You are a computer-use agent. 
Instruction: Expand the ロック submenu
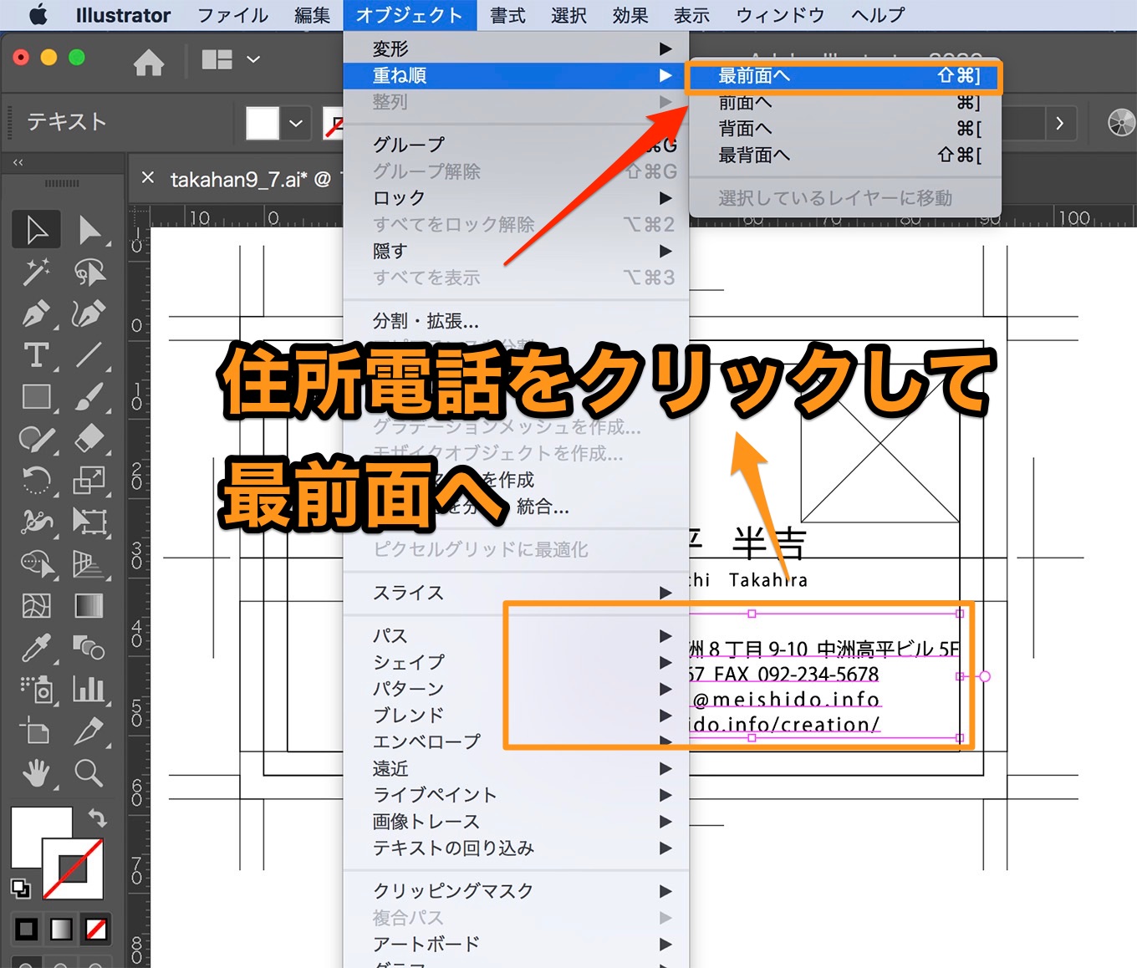pos(516,198)
